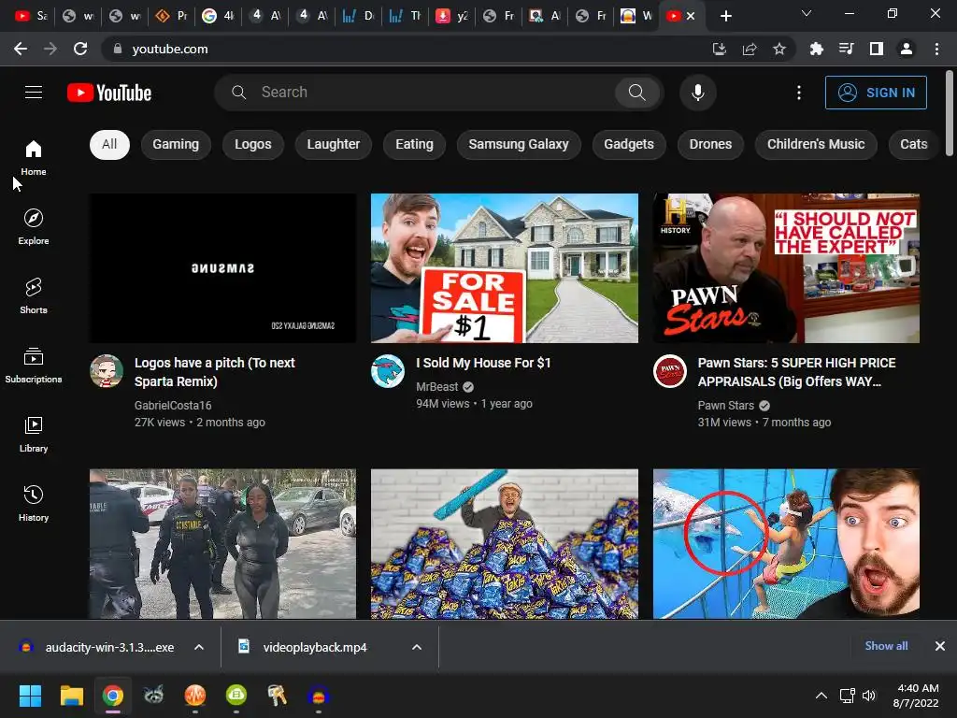Open the Chrome extensions puzzle icon
957x718 pixels.
tap(816, 49)
